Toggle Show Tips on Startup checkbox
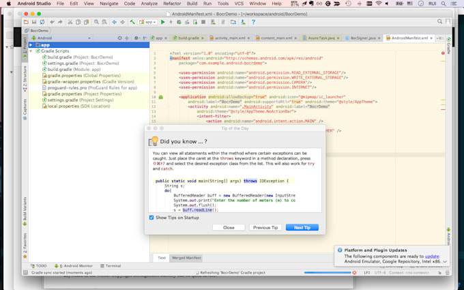464x290 pixels. coord(151,218)
